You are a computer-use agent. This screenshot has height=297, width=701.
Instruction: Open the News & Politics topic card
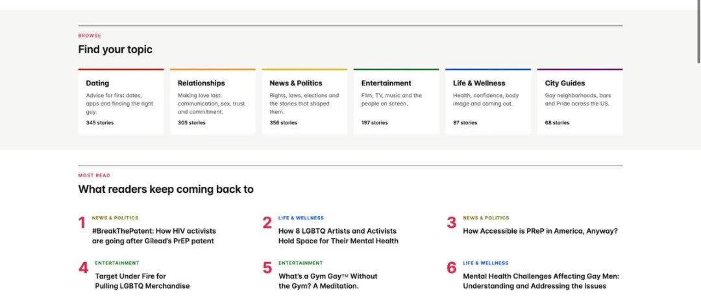coord(304,102)
